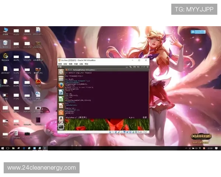
Task: Click the Windows taskbar clock
Action: [210, 148]
